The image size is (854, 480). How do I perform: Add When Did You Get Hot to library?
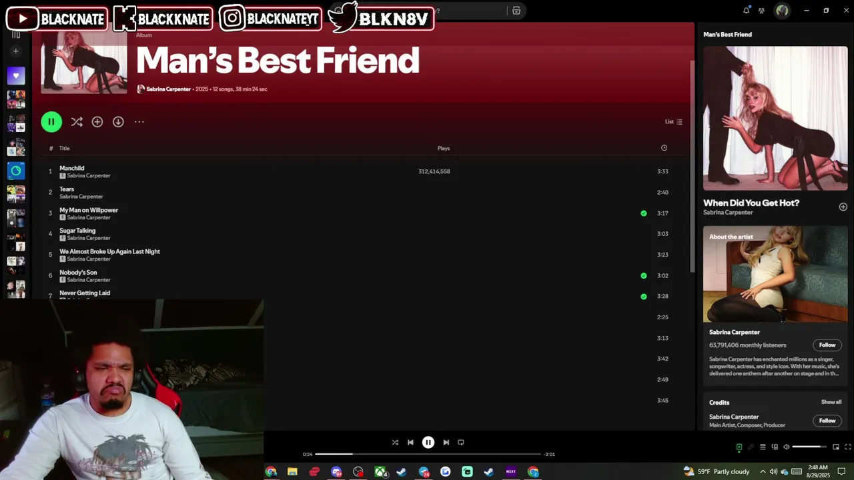pos(843,207)
